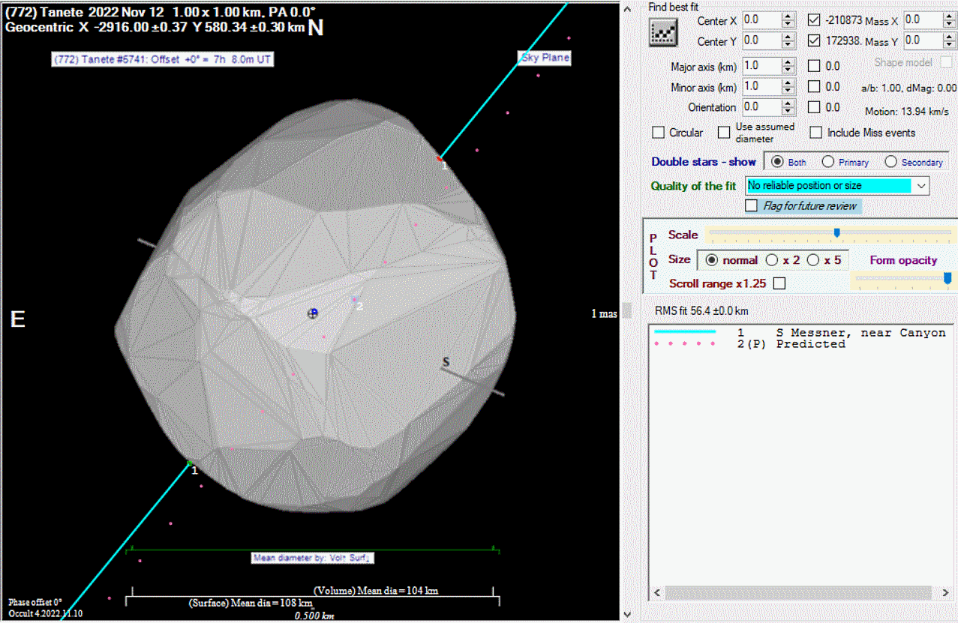Screen dimensions: 958x623
Task: Open the Quality of the fit dropdown
Action: click(x=921, y=185)
